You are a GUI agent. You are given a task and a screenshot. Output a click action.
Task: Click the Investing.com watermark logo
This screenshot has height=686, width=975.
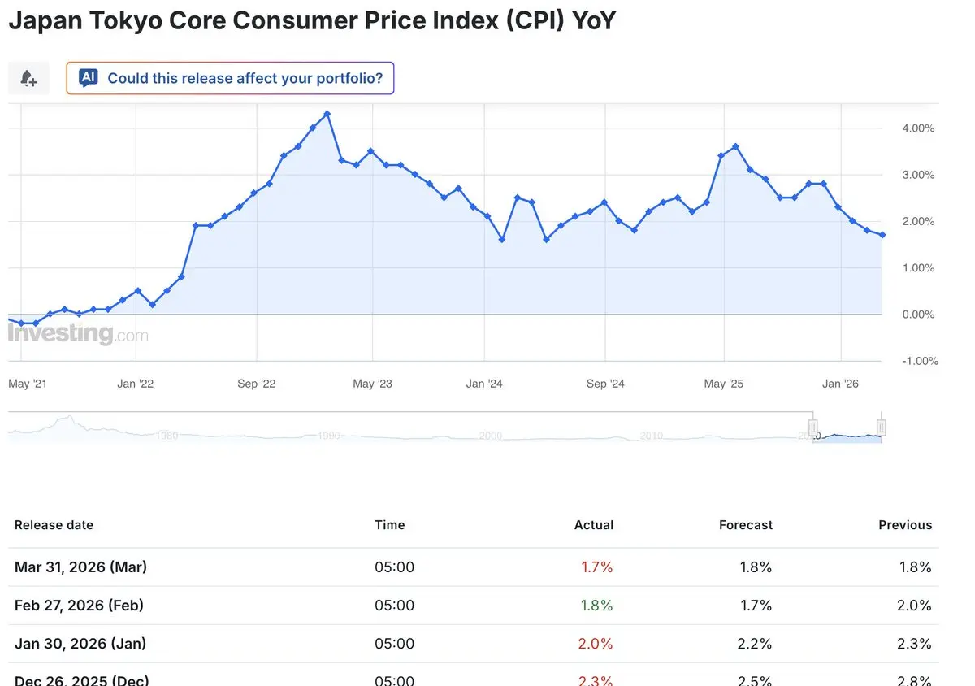pos(79,333)
